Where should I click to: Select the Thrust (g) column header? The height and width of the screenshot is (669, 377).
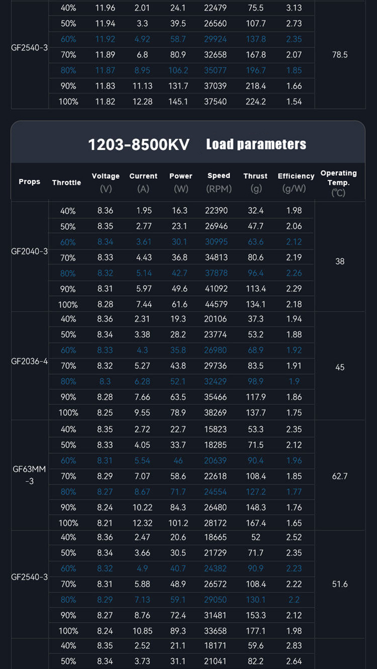(x=255, y=182)
